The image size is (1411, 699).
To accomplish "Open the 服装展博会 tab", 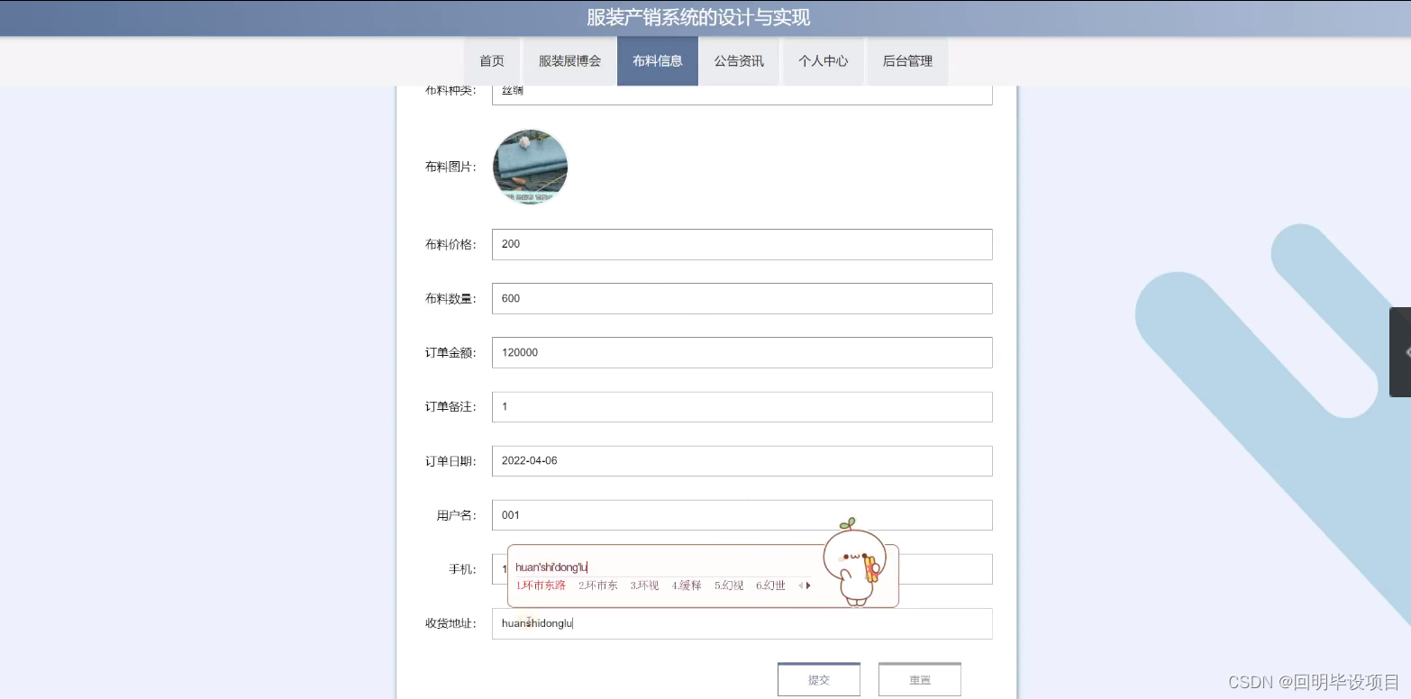I will coord(569,61).
